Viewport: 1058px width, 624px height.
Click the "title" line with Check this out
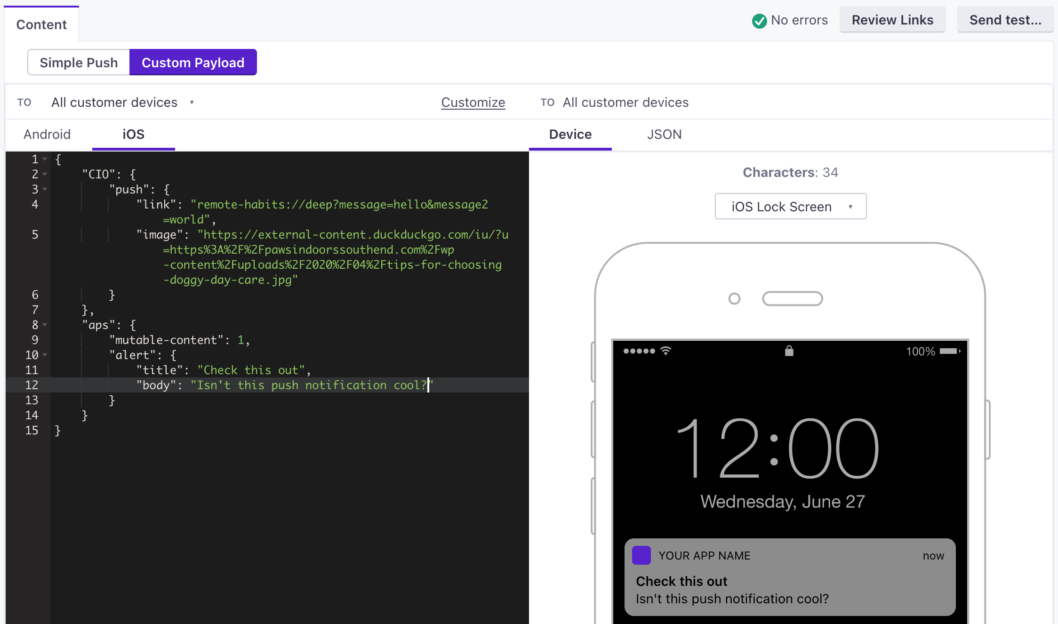click(224, 370)
